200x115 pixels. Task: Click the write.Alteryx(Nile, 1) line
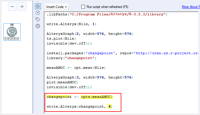tap(72, 24)
